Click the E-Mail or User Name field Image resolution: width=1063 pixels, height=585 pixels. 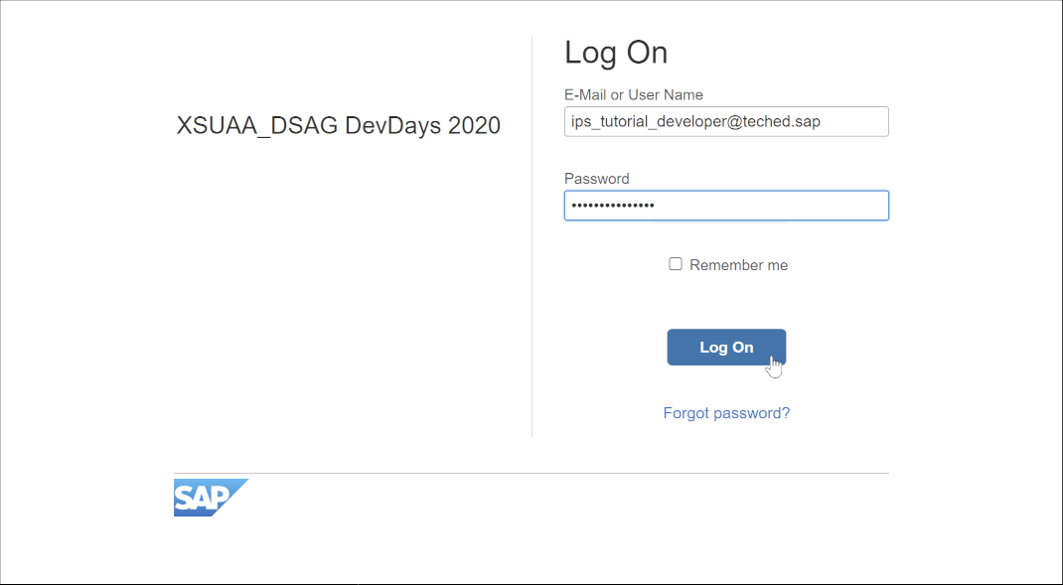pyautogui.click(x=726, y=122)
